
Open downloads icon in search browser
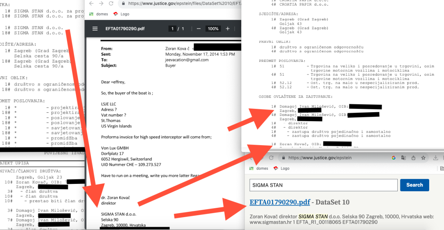tap(436, 158)
